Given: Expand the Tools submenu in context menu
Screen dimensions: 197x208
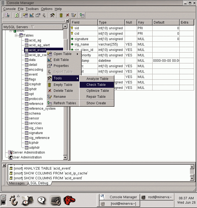Looking at the screenshot, I should (63, 78).
